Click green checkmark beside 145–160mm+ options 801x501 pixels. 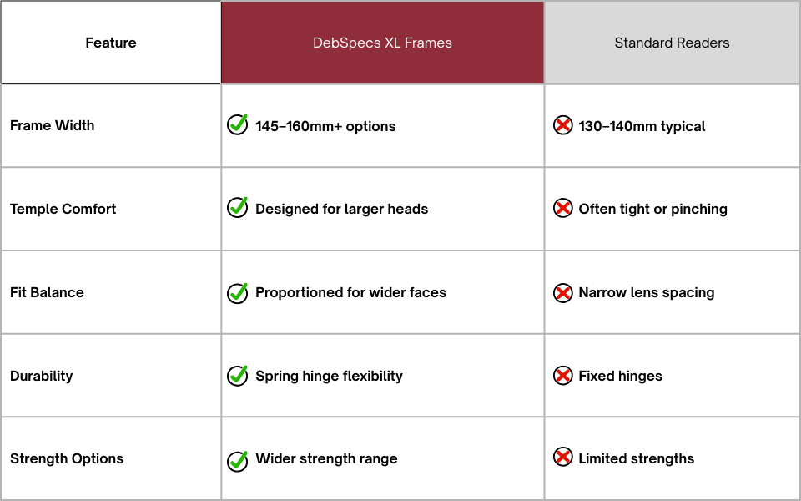[x=238, y=125]
